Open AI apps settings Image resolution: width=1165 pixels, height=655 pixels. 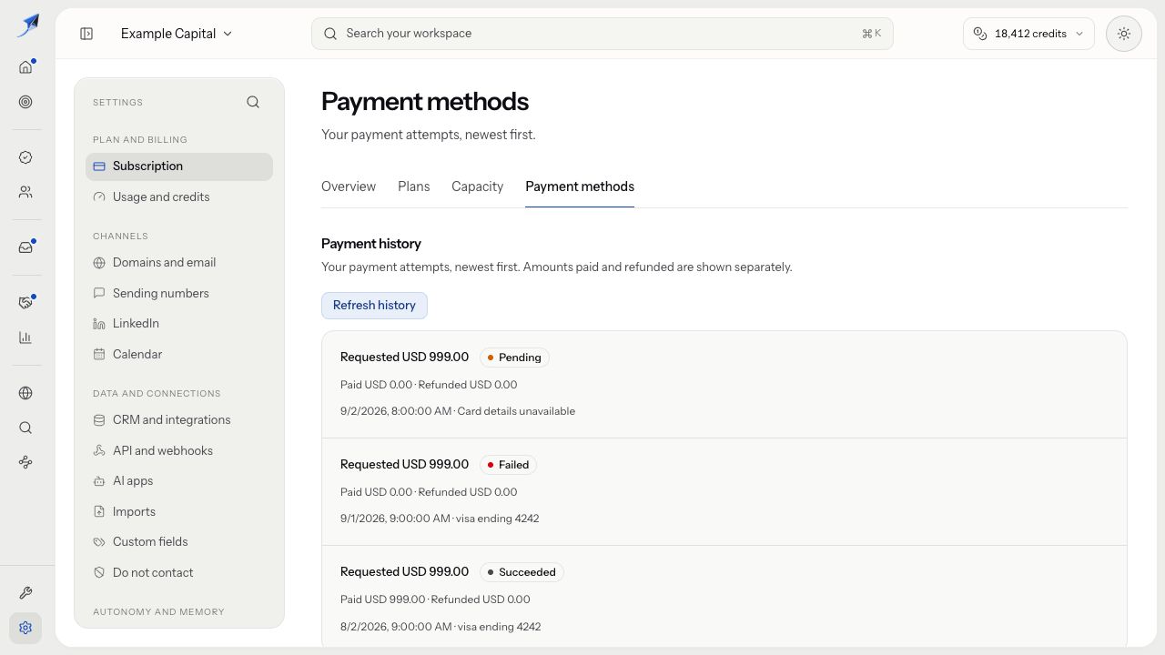point(179,481)
